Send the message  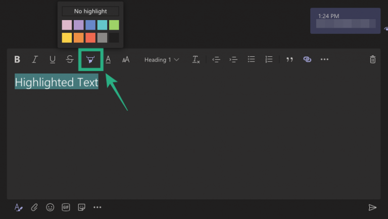click(x=372, y=207)
